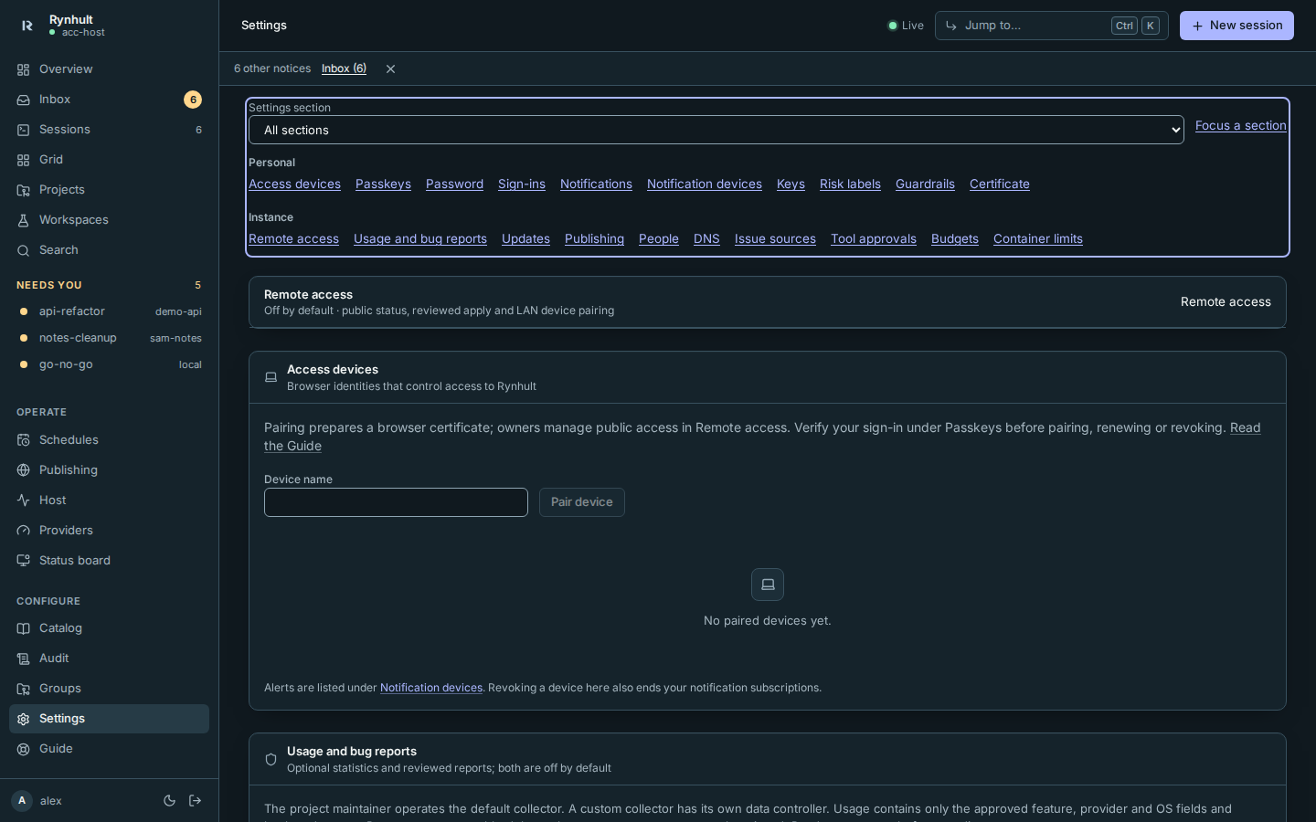Click the No paired devices icon

(x=768, y=585)
